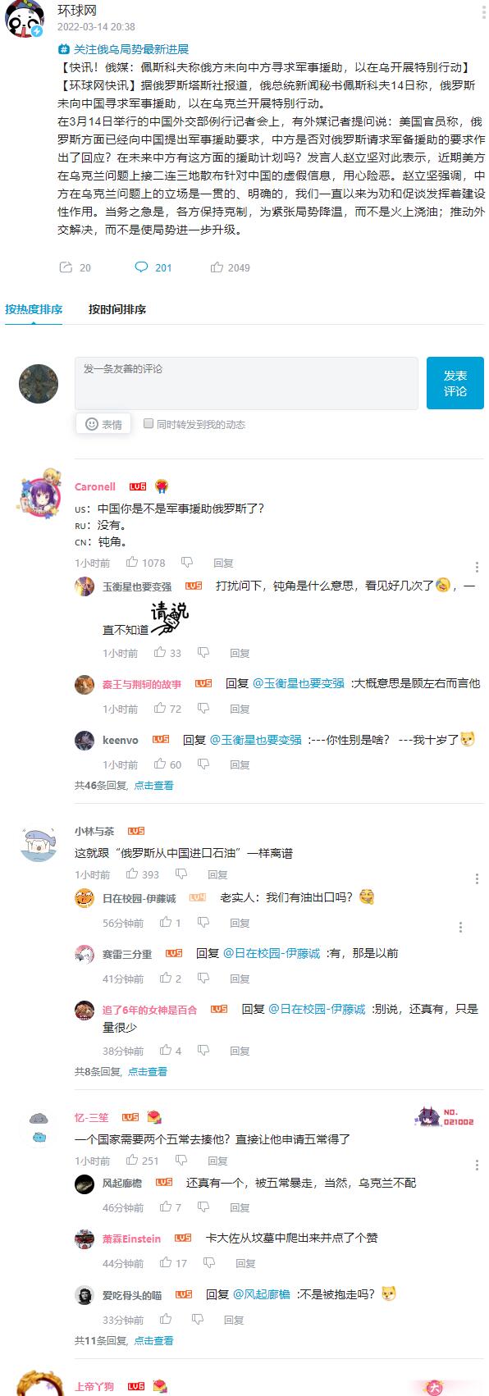This screenshot has height=1396, width=489.
Task: Open the comments bubble icon showing 201
Action: [141, 267]
